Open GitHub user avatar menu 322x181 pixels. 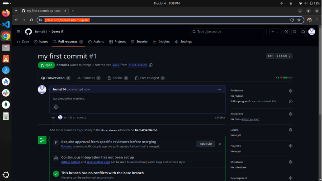pyautogui.click(x=312, y=32)
